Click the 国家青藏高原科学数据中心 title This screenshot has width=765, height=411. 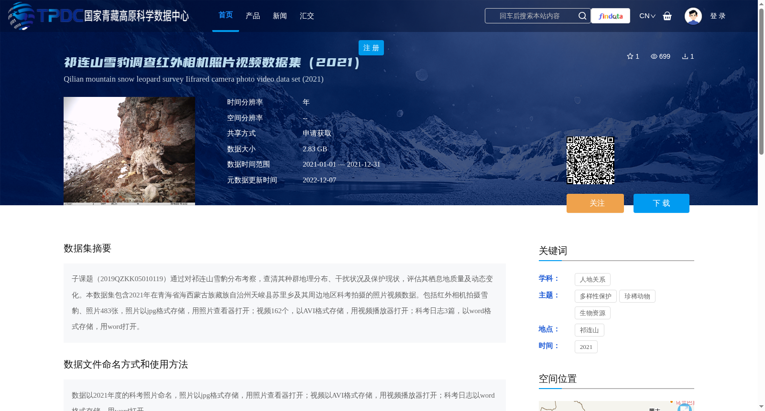pos(137,16)
